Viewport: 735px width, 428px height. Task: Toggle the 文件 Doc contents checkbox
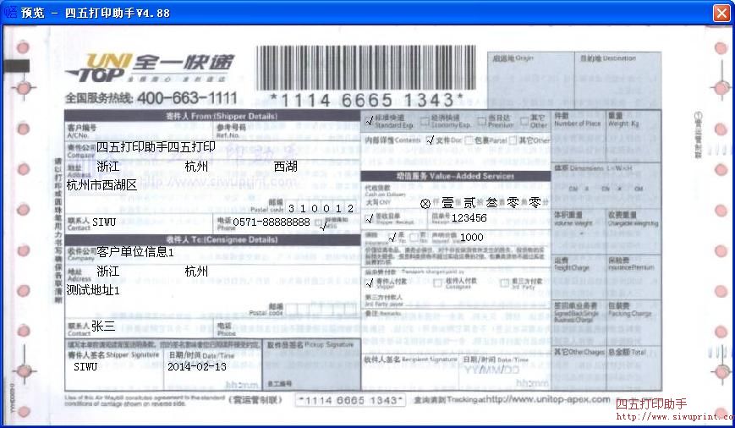[431, 140]
